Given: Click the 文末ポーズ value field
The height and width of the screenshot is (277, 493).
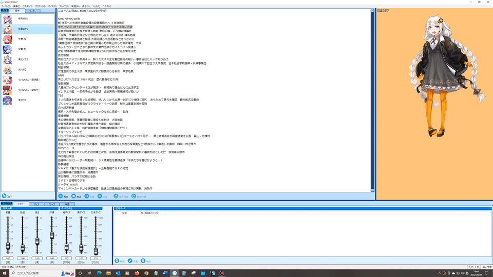Looking at the screenshot, I should pos(96,258).
